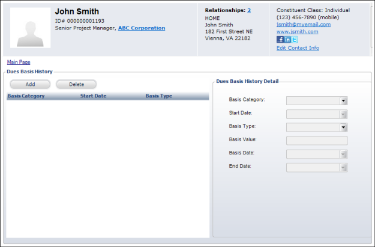The height and width of the screenshot is (247, 375).
Task: Click John Smith's profile photo placeholder
Action: click(30, 28)
